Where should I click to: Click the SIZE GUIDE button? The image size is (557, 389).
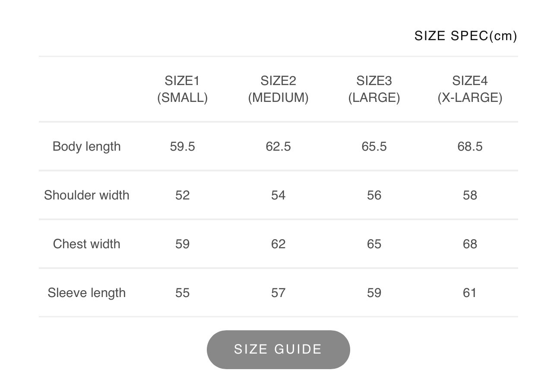click(x=278, y=349)
